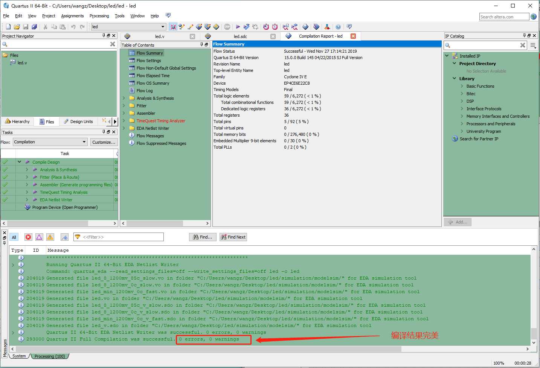Click the red Stop Processing icon
540x368 pixels.
tap(227, 27)
